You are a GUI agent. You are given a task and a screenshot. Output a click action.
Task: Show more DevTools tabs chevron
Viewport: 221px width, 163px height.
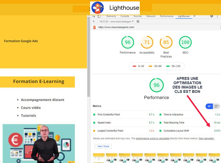[x=194, y=16]
